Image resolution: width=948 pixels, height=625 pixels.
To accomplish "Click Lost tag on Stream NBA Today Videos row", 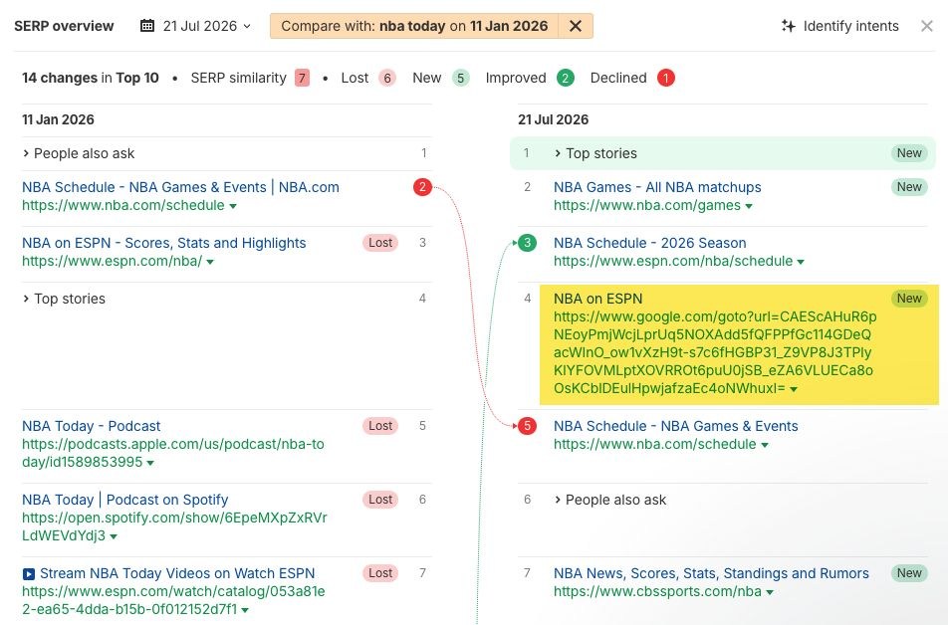I will 380,573.
